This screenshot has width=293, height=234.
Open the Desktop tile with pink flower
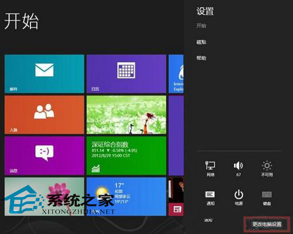[45, 196]
